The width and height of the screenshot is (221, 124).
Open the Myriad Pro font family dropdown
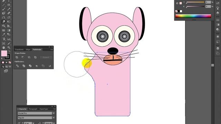[x=54, y=113]
